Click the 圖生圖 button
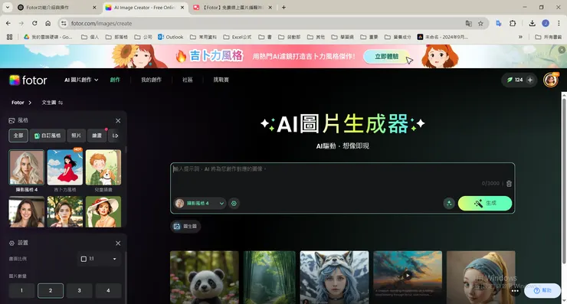The width and height of the screenshot is (567, 304). pyautogui.click(x=185, y=227)
